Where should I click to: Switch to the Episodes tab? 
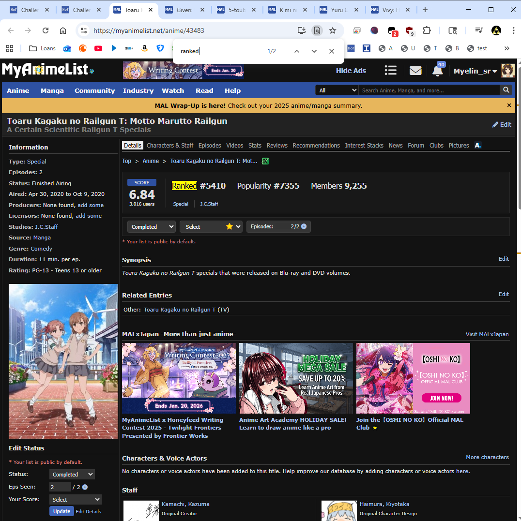(210, 146)
